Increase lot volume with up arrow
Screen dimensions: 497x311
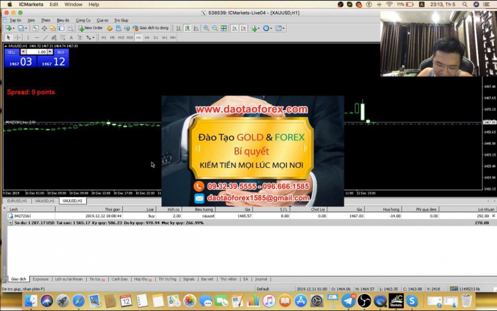click(50, 51)
